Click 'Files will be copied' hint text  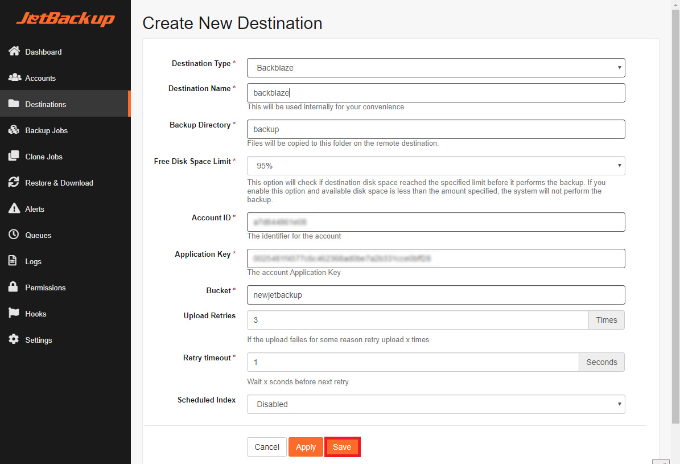click(343, 143)
